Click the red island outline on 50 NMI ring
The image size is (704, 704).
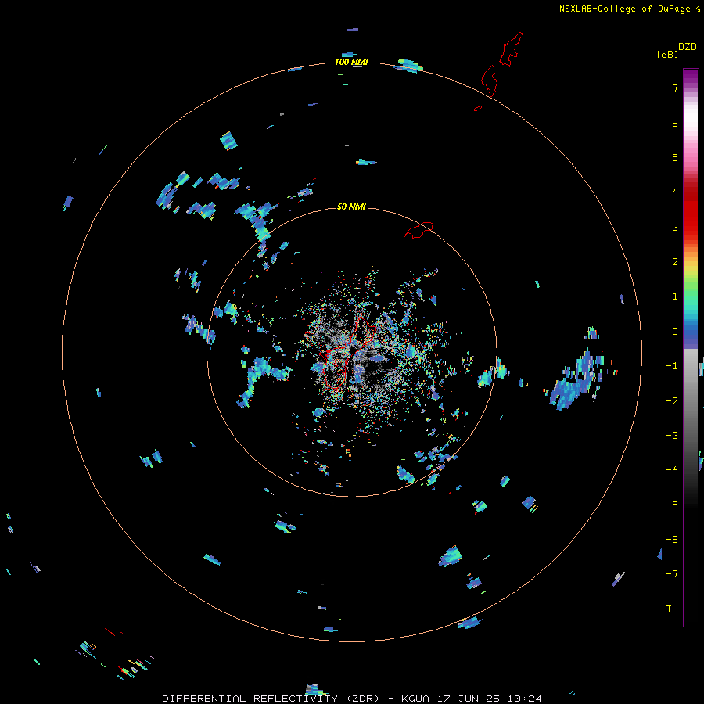pos(418,230)
